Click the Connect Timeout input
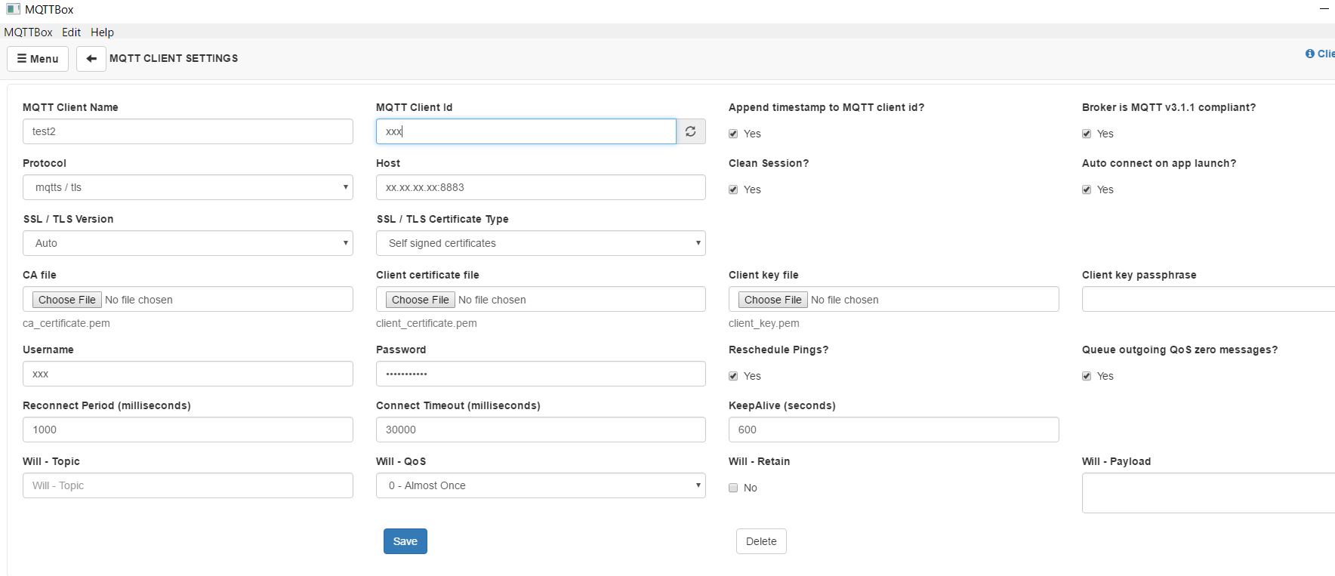The image size is (1335, 576). (541, 430)
